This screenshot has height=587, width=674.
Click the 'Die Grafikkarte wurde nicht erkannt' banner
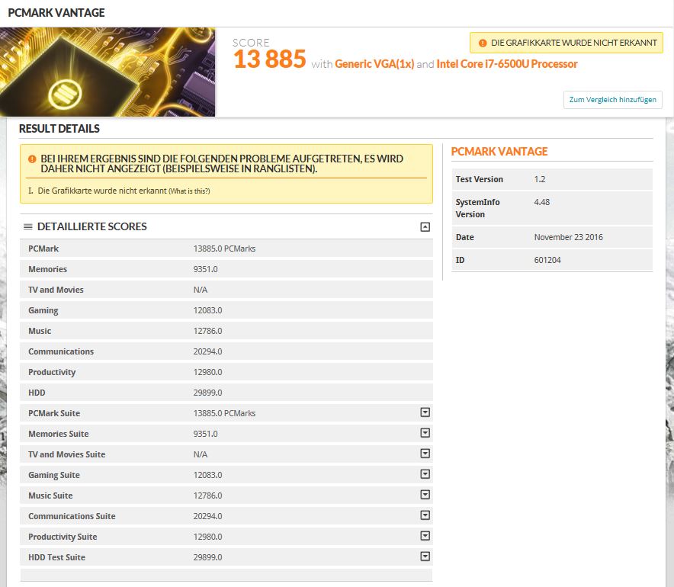tap(566, 43)
